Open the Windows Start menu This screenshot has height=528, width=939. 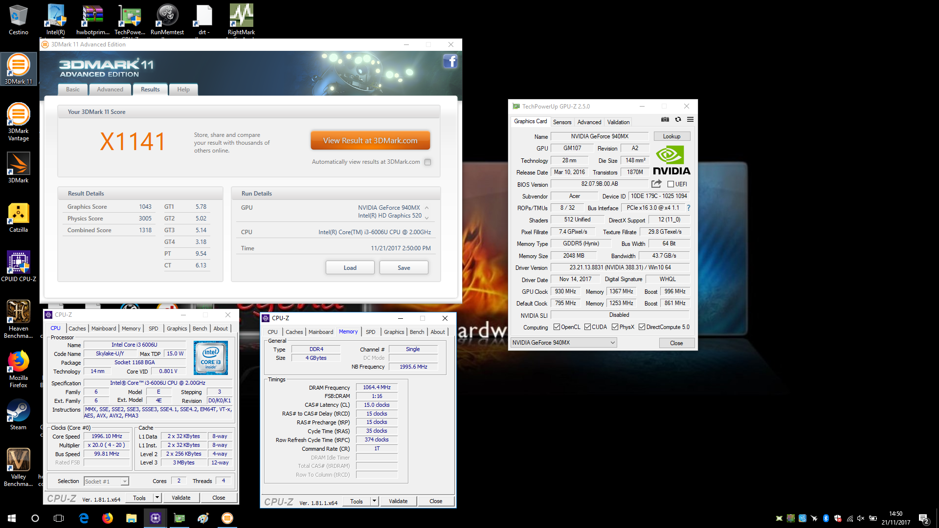tap(12, 518)
